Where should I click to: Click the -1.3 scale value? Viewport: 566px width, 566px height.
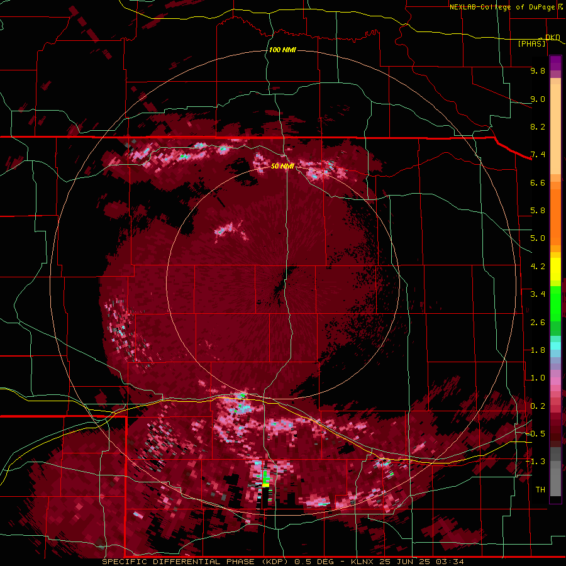click(x=535, y=462)
